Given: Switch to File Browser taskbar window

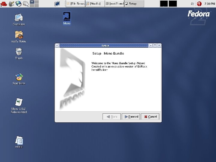Looking at the screenshot, I should pyautogui.click(x=75, y=4).
